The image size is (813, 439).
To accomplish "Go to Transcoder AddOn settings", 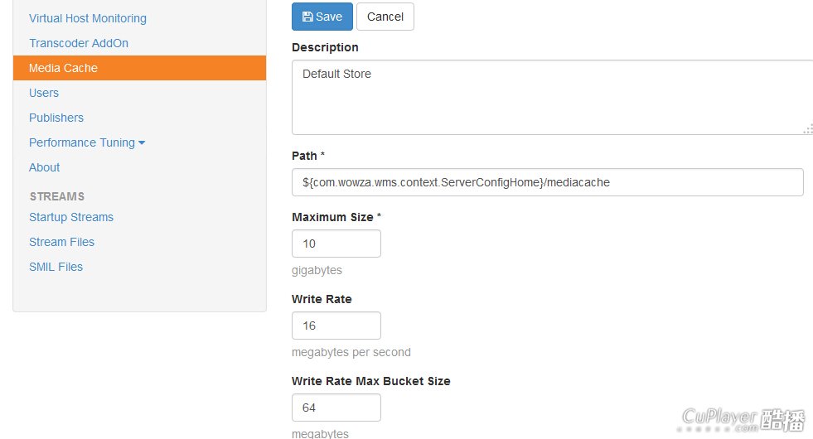I will [79, 43].
